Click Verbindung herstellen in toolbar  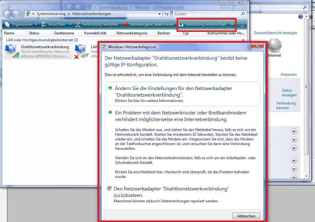pyautogui.click(x=97, y=24)
